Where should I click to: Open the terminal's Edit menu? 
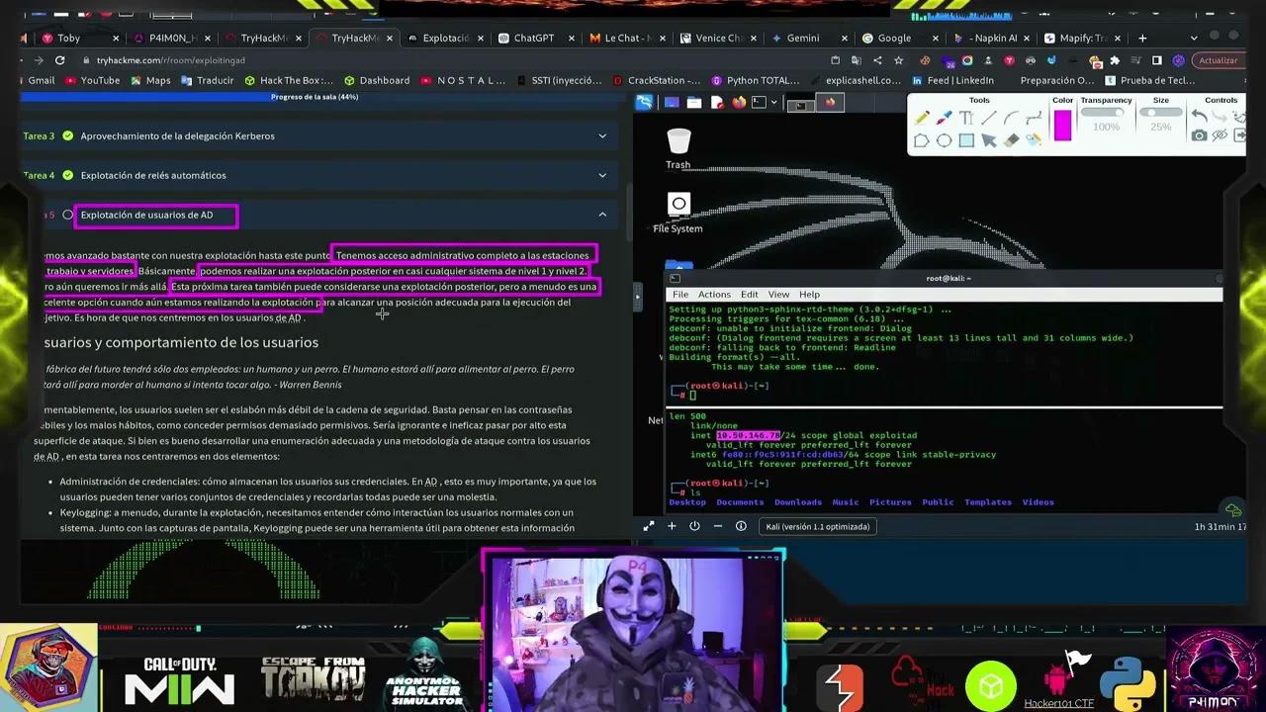tap(749, 295)
